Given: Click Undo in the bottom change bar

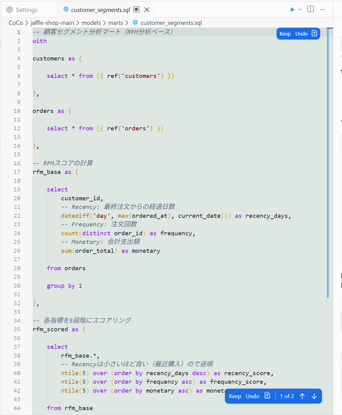Looking at the screenshot, I should pos(253,396).
